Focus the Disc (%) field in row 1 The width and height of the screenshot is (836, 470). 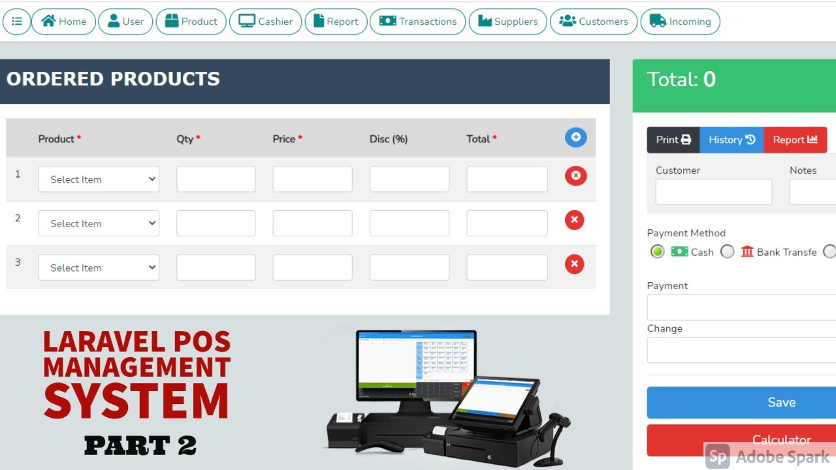click(x=410, y=179)
